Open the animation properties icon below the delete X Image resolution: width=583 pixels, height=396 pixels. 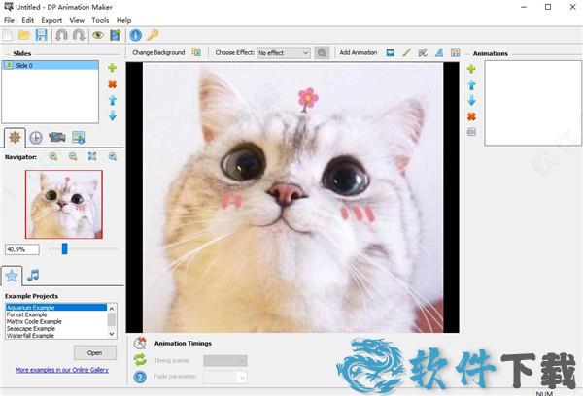coord(471,132)
